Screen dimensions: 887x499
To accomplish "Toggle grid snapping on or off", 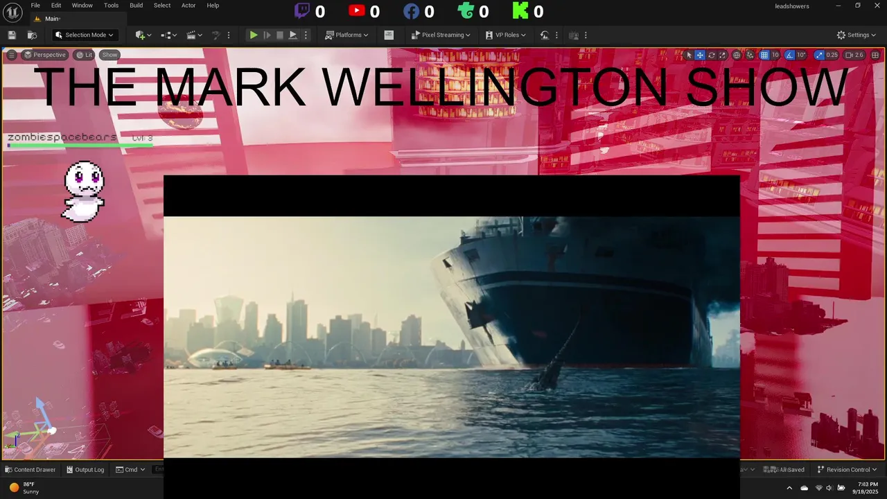I will (764, 55).
